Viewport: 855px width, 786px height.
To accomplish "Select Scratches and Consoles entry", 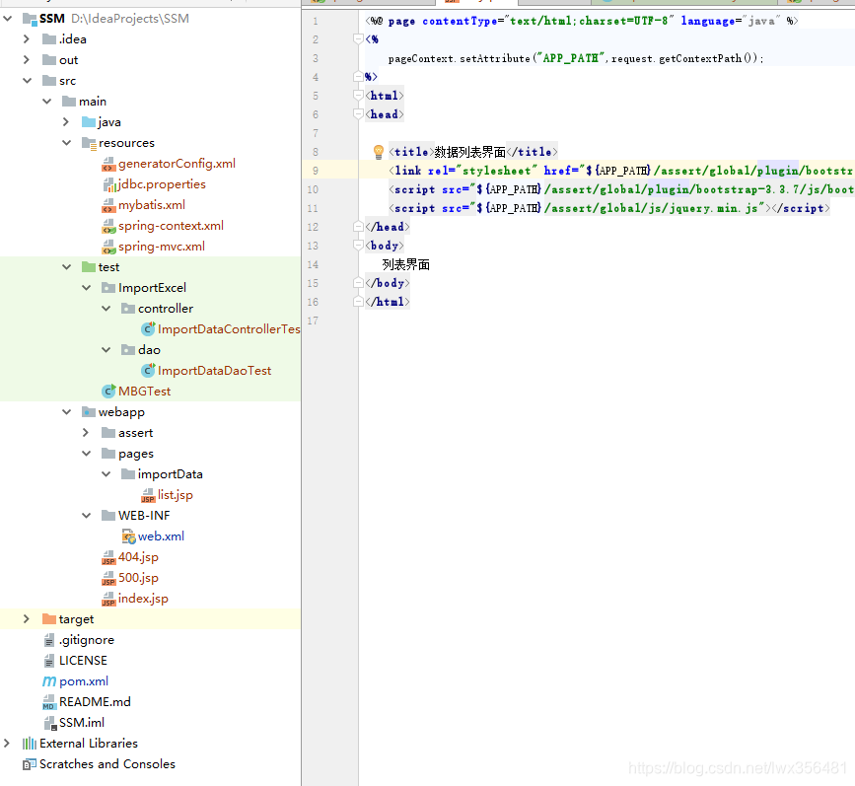I will pos(107,764).
